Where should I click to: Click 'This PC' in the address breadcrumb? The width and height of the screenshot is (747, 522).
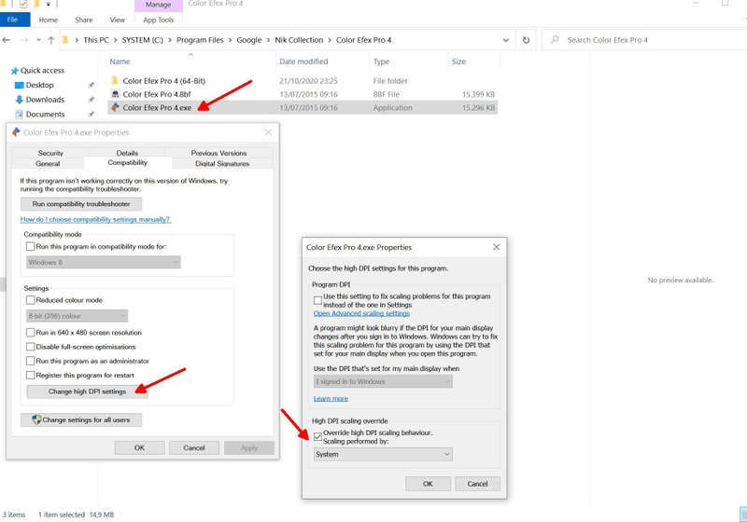click(x=96, y=40)
